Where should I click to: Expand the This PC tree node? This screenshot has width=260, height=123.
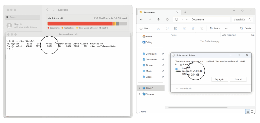tap(139, 88)
